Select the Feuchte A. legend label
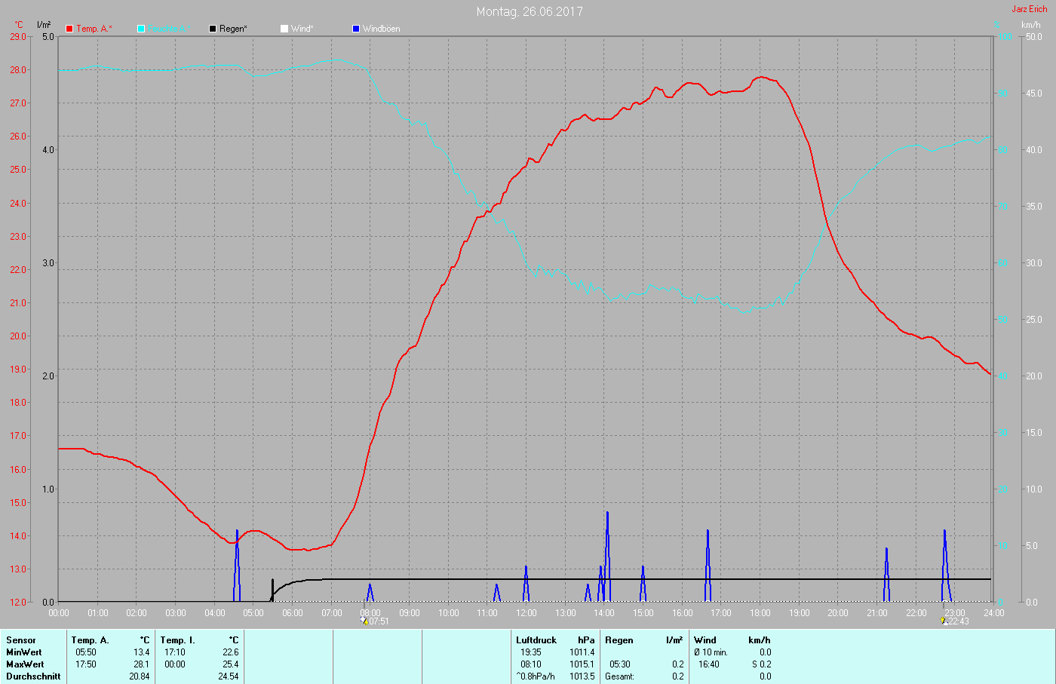Screen dimensions: 1056x684 [x=167, y=29]
